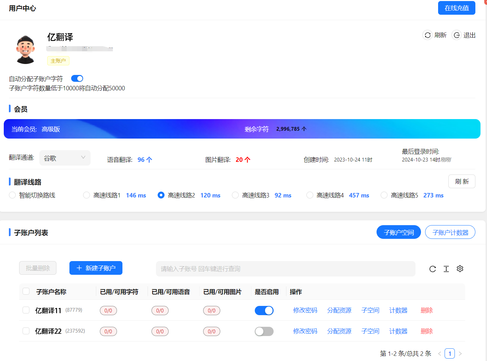Log out using the 退出 exit icon
The image size is (487, 361).
pyautogui.click(x=457, y=35)
